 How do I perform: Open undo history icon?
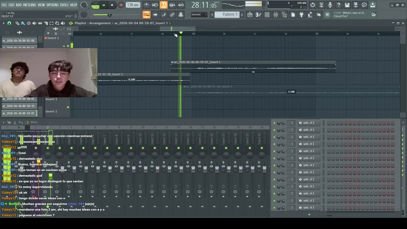313,5
